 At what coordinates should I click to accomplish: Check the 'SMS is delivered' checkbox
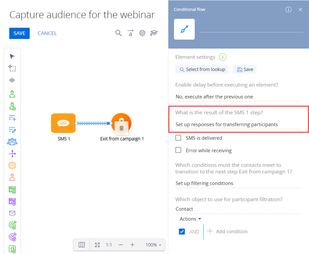[178, 138]
